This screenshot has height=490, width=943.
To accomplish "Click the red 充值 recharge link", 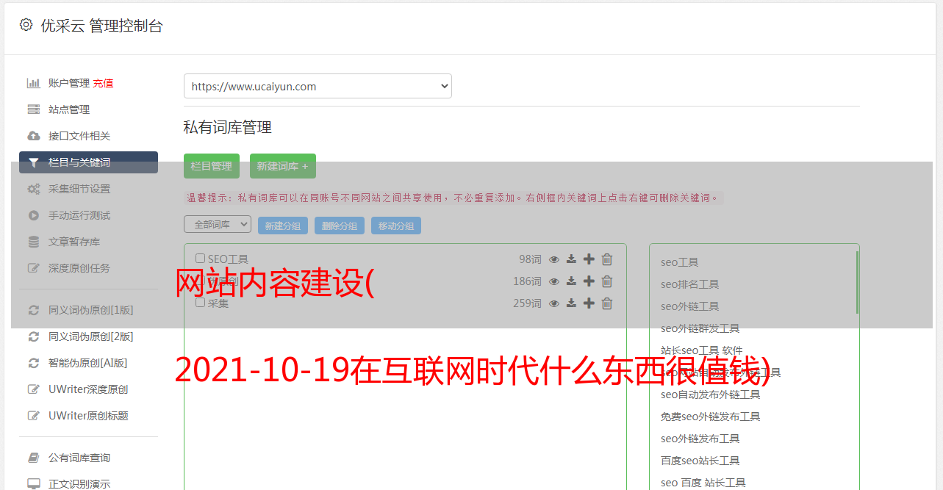I will pos(103,83).
